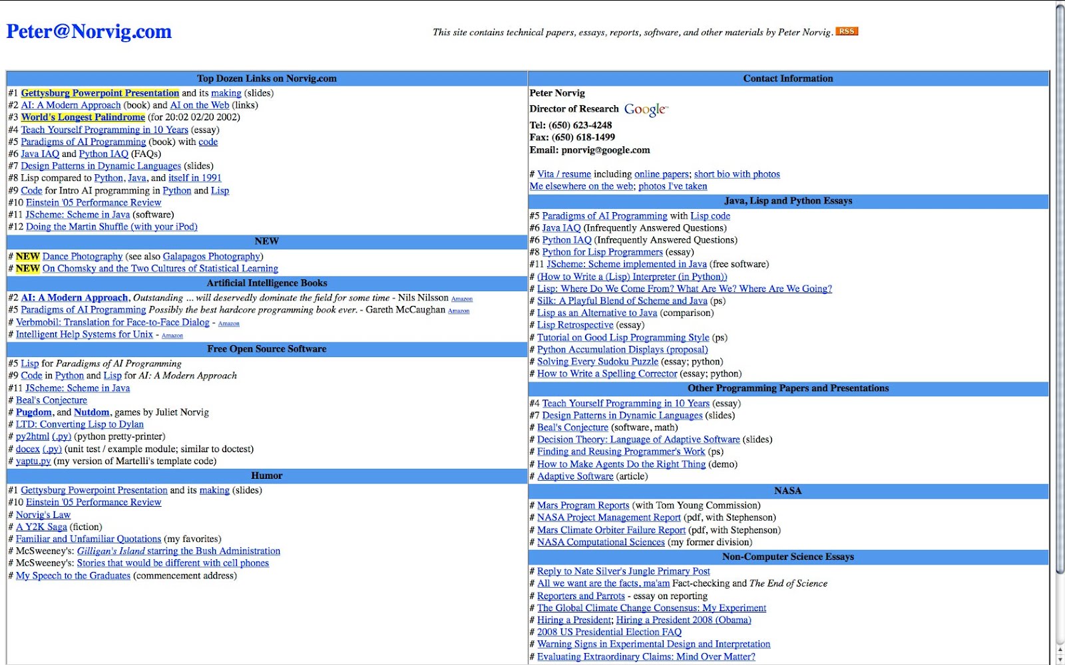The image size is (1065, 665).
Task: Click the Peter@Norvig.com site title
Action: (89, 31)
